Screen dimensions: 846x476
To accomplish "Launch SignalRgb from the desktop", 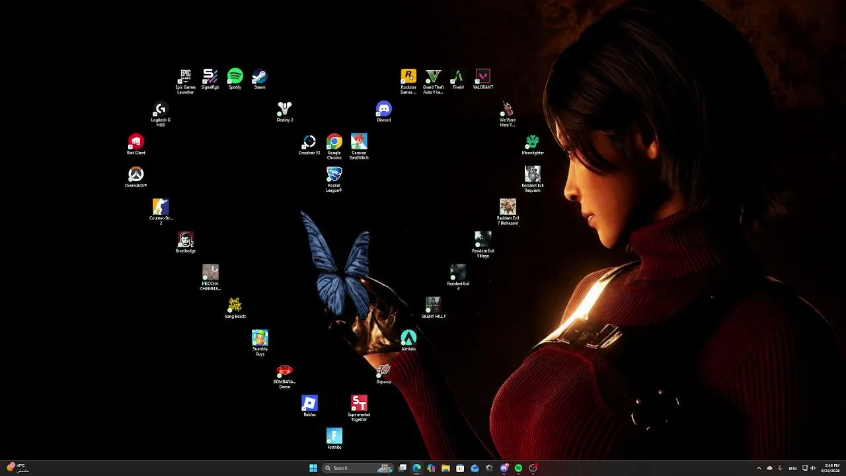I will point(210,79).
